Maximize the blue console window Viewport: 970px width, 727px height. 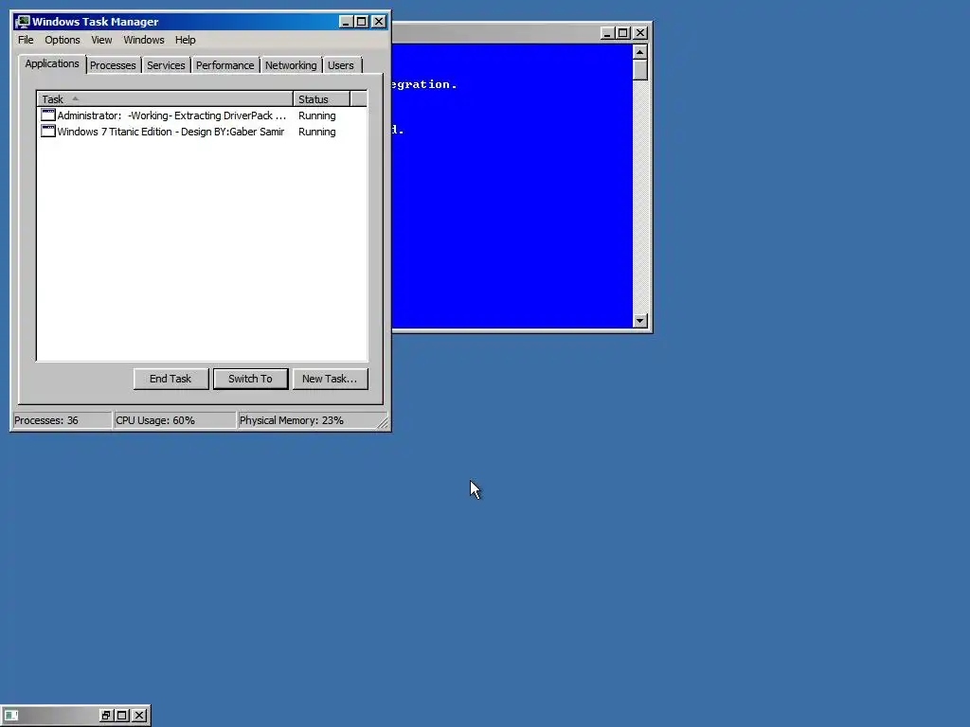pos(623,33)
